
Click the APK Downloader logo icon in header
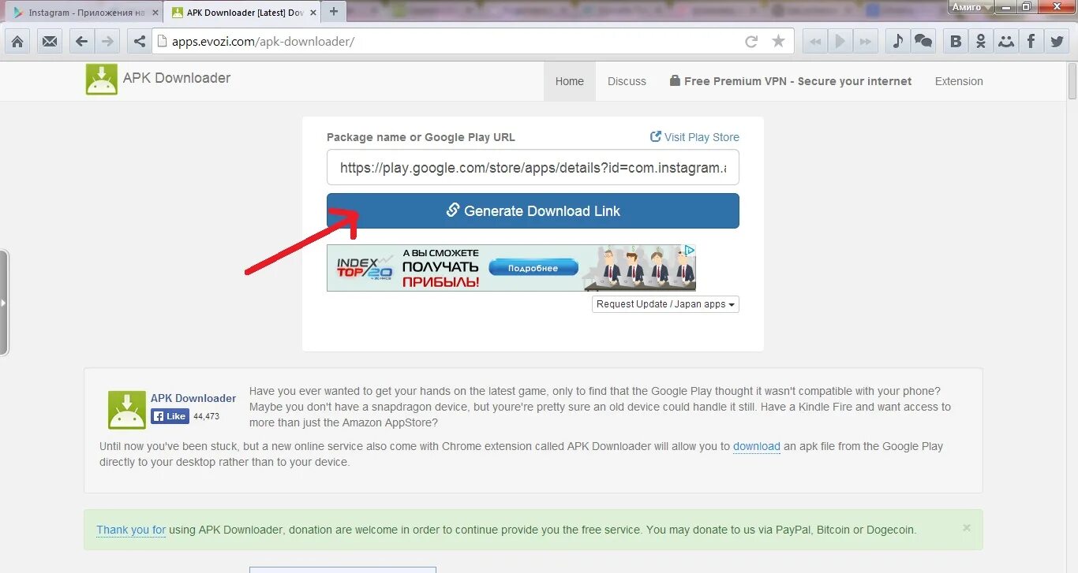[102, 80]
